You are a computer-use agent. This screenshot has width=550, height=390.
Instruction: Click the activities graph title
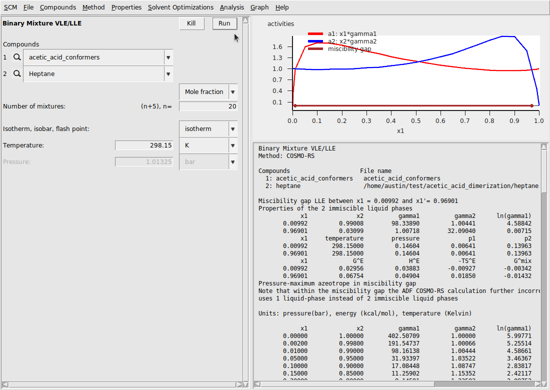point(280,24)
